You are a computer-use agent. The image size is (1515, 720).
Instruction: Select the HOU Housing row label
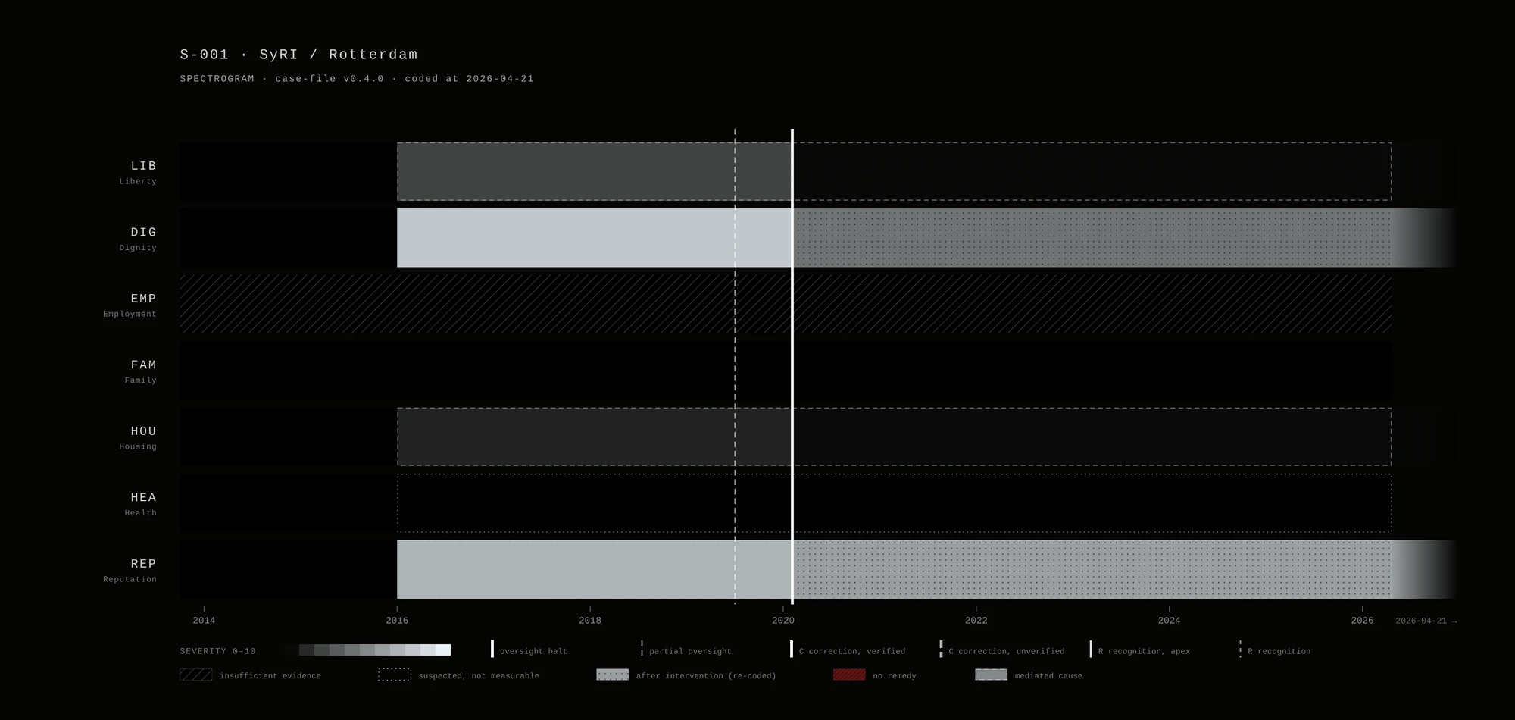pos(138,437)
